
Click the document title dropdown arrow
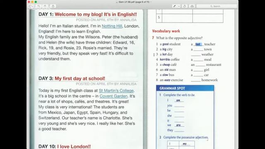click(151, 2)
